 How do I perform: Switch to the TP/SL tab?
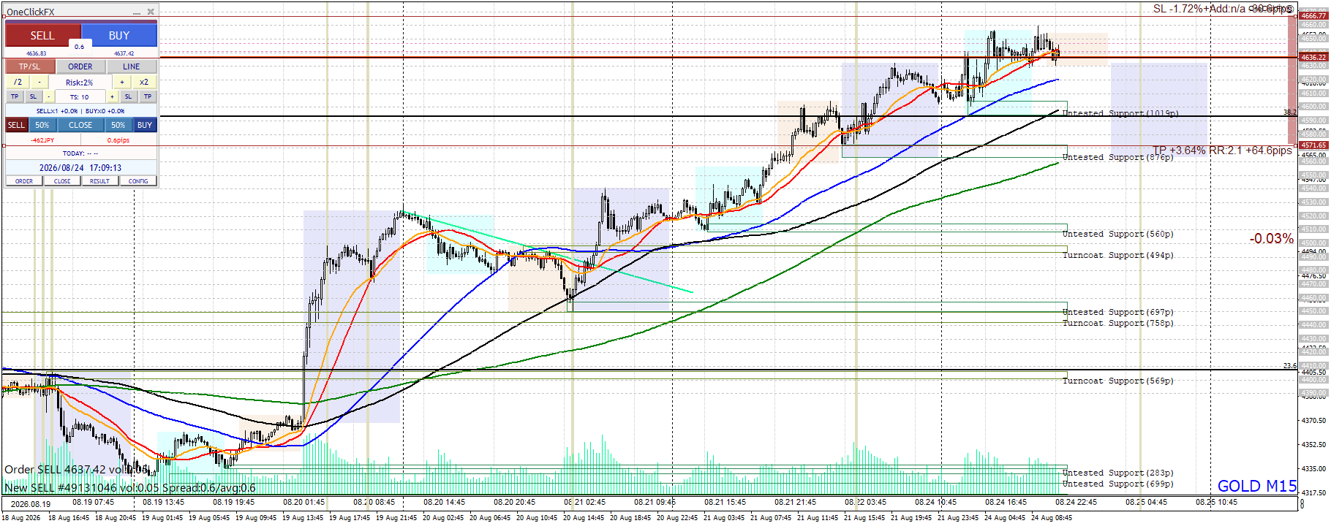tap(30, 66)
